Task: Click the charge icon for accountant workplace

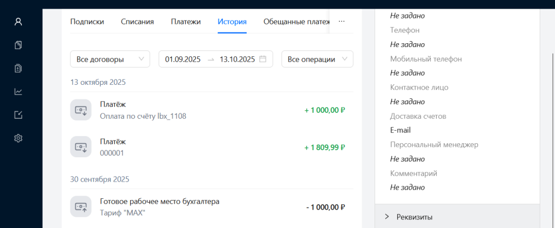Action: point(81,207)
